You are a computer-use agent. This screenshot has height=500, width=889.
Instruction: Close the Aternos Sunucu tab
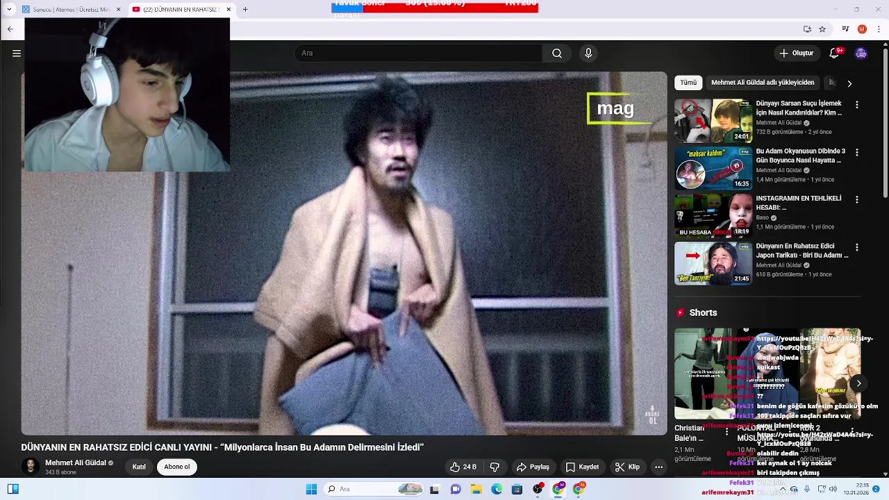coord(118,10)
